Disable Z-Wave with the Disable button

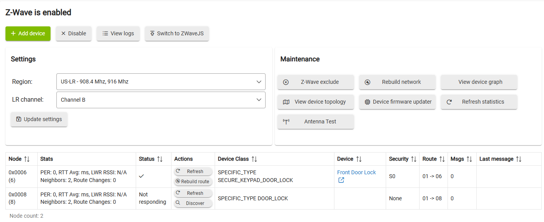point(73,33)
